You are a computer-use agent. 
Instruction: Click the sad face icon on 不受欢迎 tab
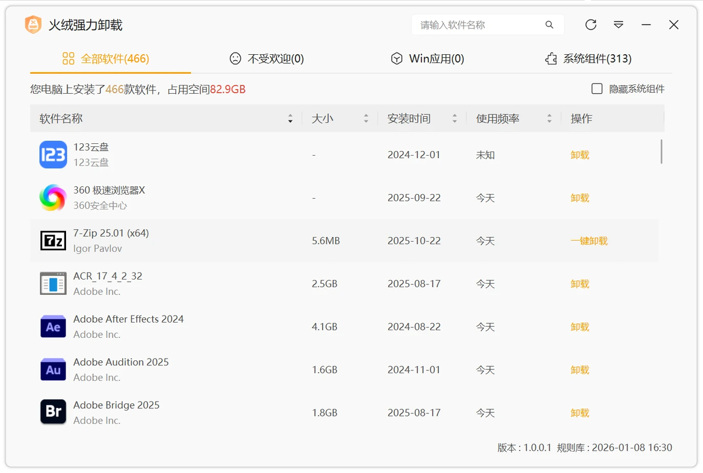[x=235, y=58]
